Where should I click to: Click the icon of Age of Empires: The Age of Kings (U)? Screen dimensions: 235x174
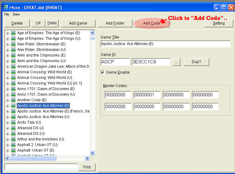click(13, 39)
